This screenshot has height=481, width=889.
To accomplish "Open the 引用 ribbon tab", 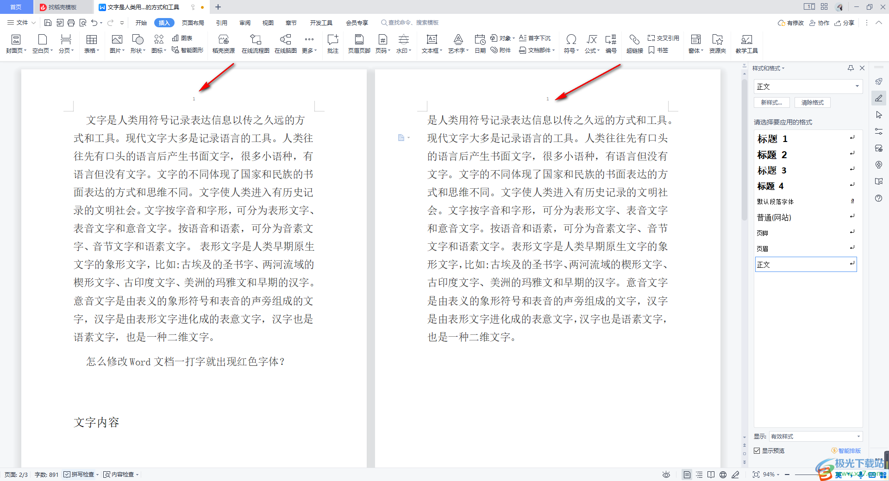I will (222, 23).
